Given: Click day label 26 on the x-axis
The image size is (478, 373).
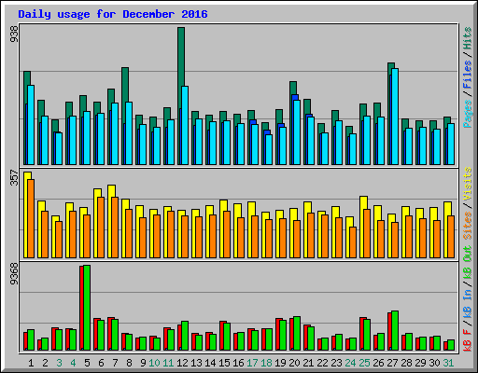Looking at the screenshot, I should (x=378, y=363).
